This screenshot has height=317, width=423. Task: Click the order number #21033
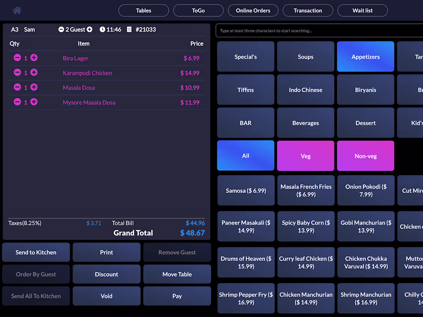tap(146, 29)
